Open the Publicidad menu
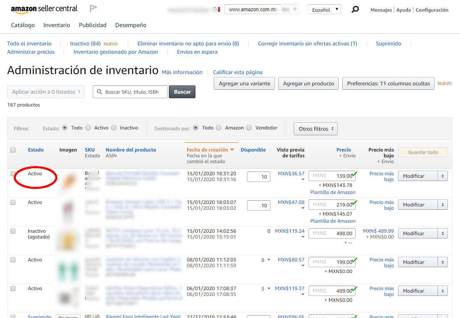The width and height of the screenshot is (460, 318). click(x=93, y=25)
